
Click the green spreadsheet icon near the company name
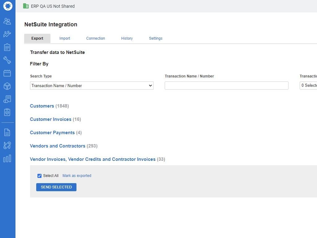26,6
